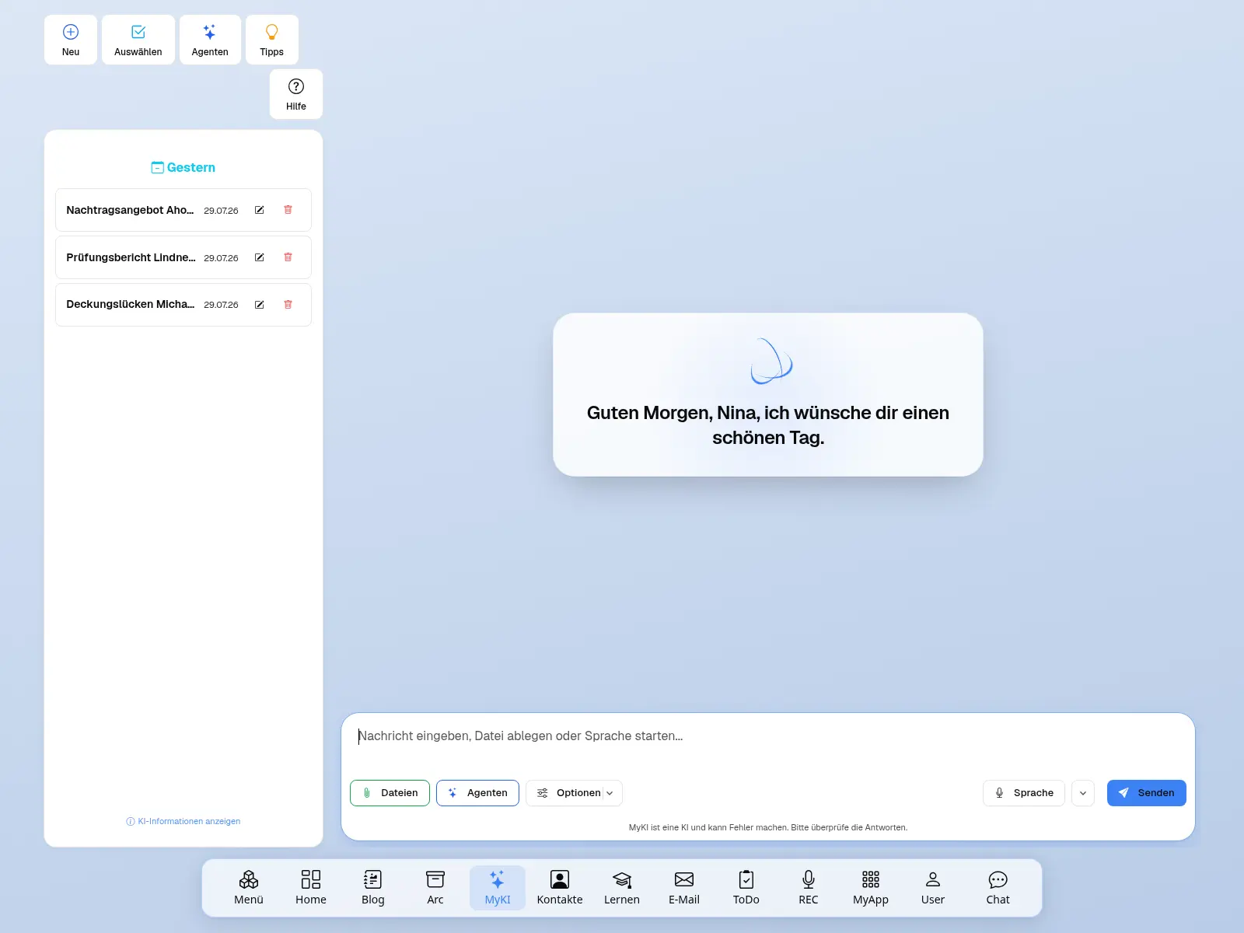Open Agenten button below message field
The image size is (1244, 933).
coord(477,793)
